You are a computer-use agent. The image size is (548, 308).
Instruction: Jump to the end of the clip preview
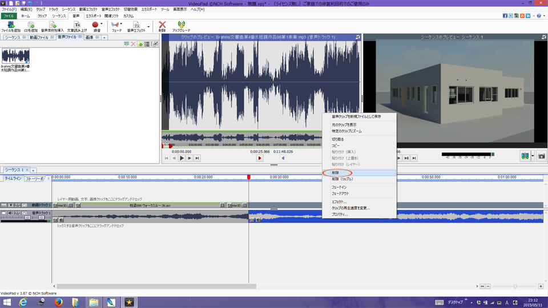[x=197, y=158]
